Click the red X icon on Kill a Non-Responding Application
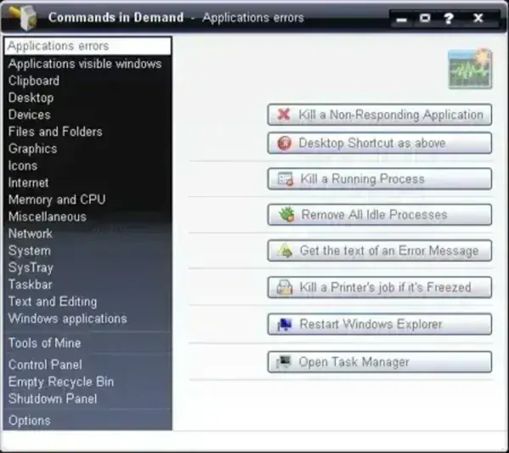The height and width of the screenshot is (453, 509). point(284,115)
